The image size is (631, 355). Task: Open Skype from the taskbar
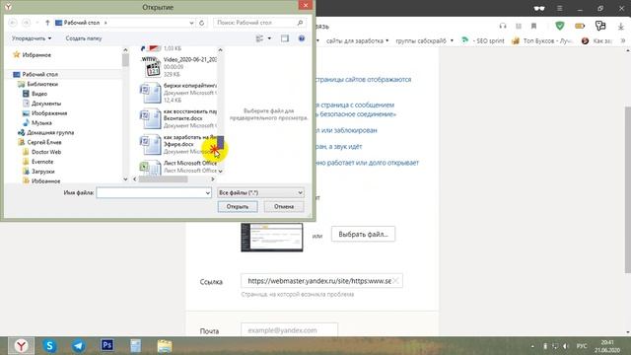pyautogui.click(x=49, y=346)
